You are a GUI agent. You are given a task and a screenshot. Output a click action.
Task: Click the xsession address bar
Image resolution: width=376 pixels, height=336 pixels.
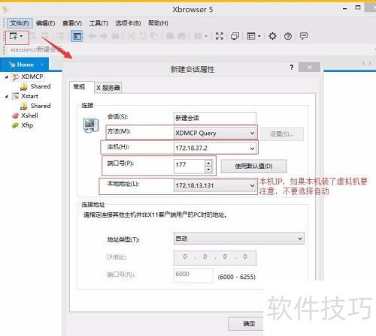point(188,49)
